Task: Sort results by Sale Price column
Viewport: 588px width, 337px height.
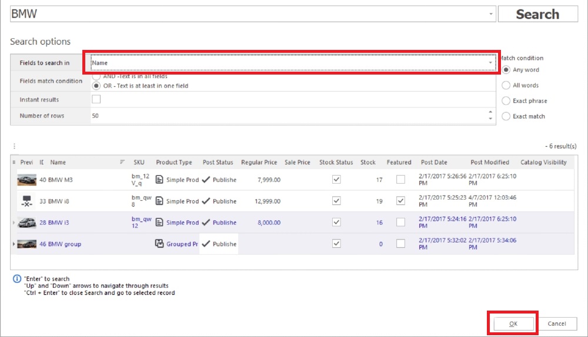Action: click(x=298, y=162)
